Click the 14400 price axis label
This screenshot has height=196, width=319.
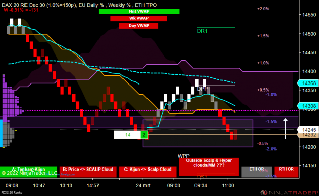click(x=309, y=71)
